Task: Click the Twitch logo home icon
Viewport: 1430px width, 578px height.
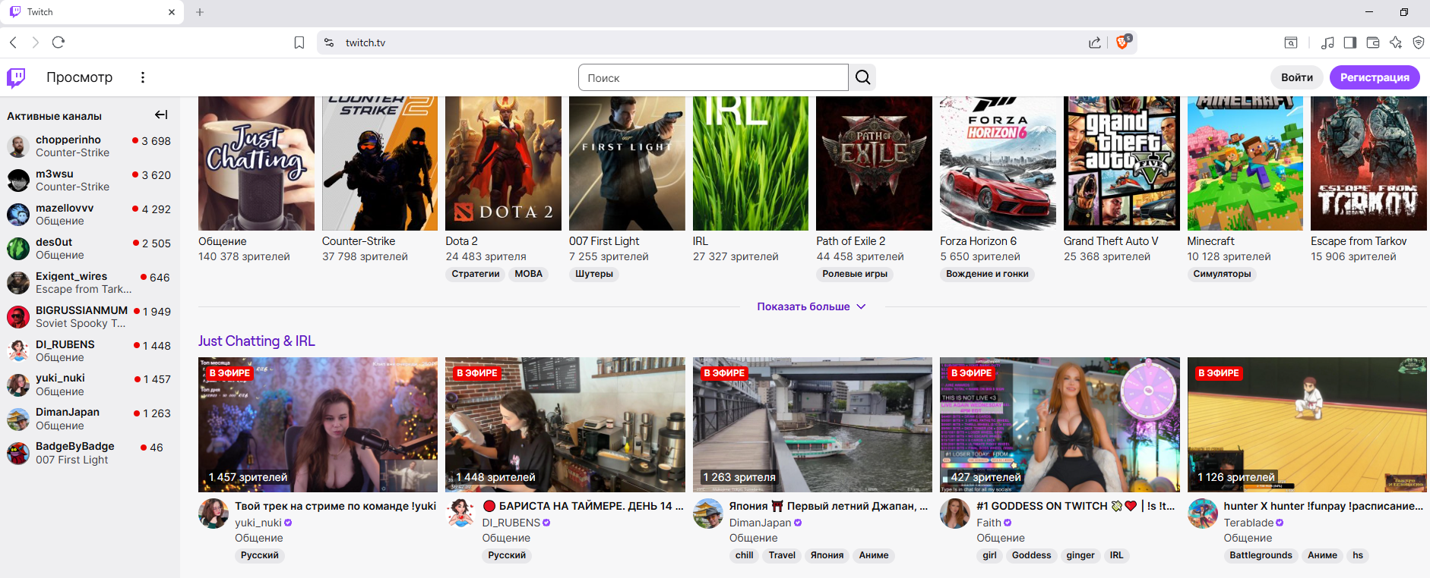Action: click(x=16, y=77)
